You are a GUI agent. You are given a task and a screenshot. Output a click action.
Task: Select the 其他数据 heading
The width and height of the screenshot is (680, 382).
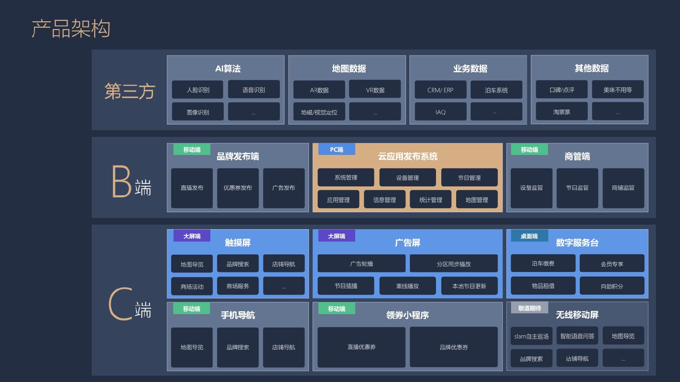(x=591, y=68)
